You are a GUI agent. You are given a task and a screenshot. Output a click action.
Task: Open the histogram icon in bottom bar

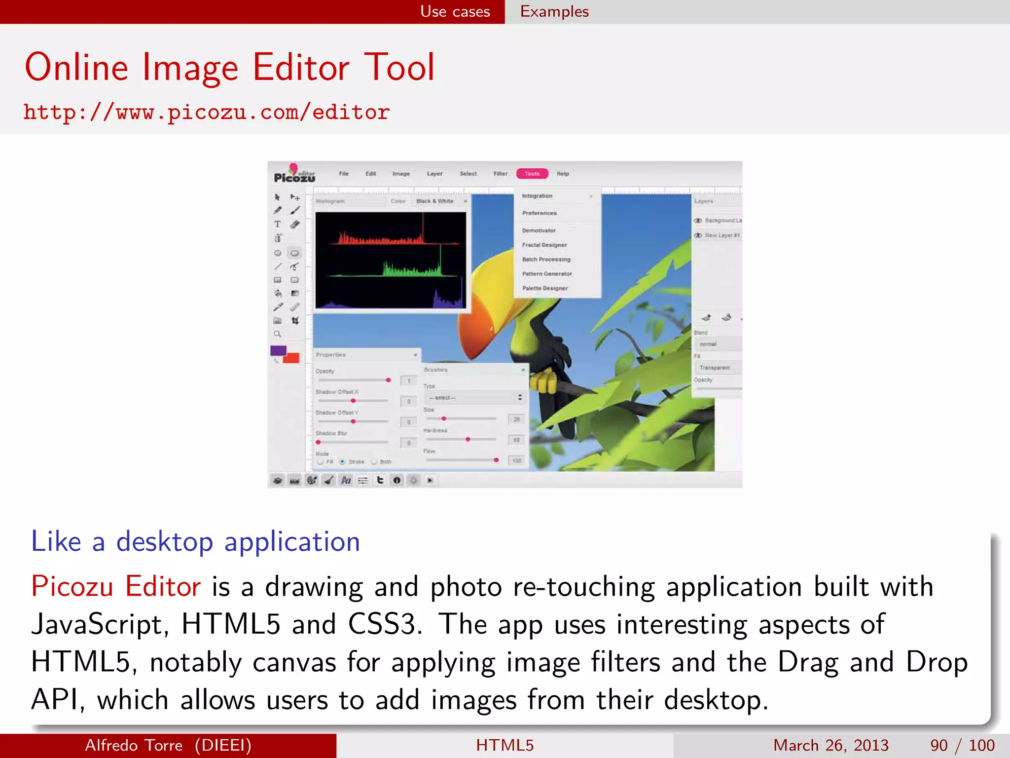tap(294, 480)
